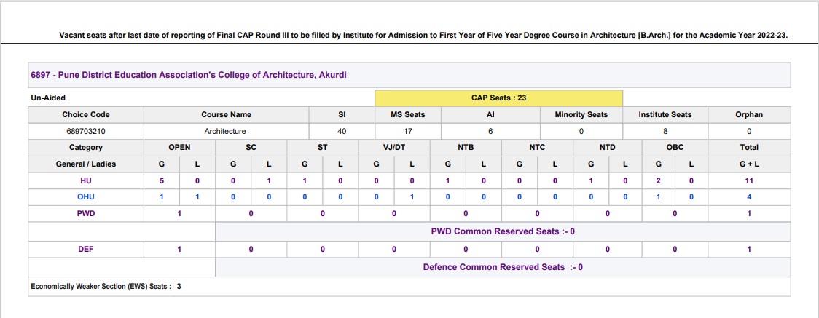
Task: Click the Course Name header cell
Action: (226, 115)
